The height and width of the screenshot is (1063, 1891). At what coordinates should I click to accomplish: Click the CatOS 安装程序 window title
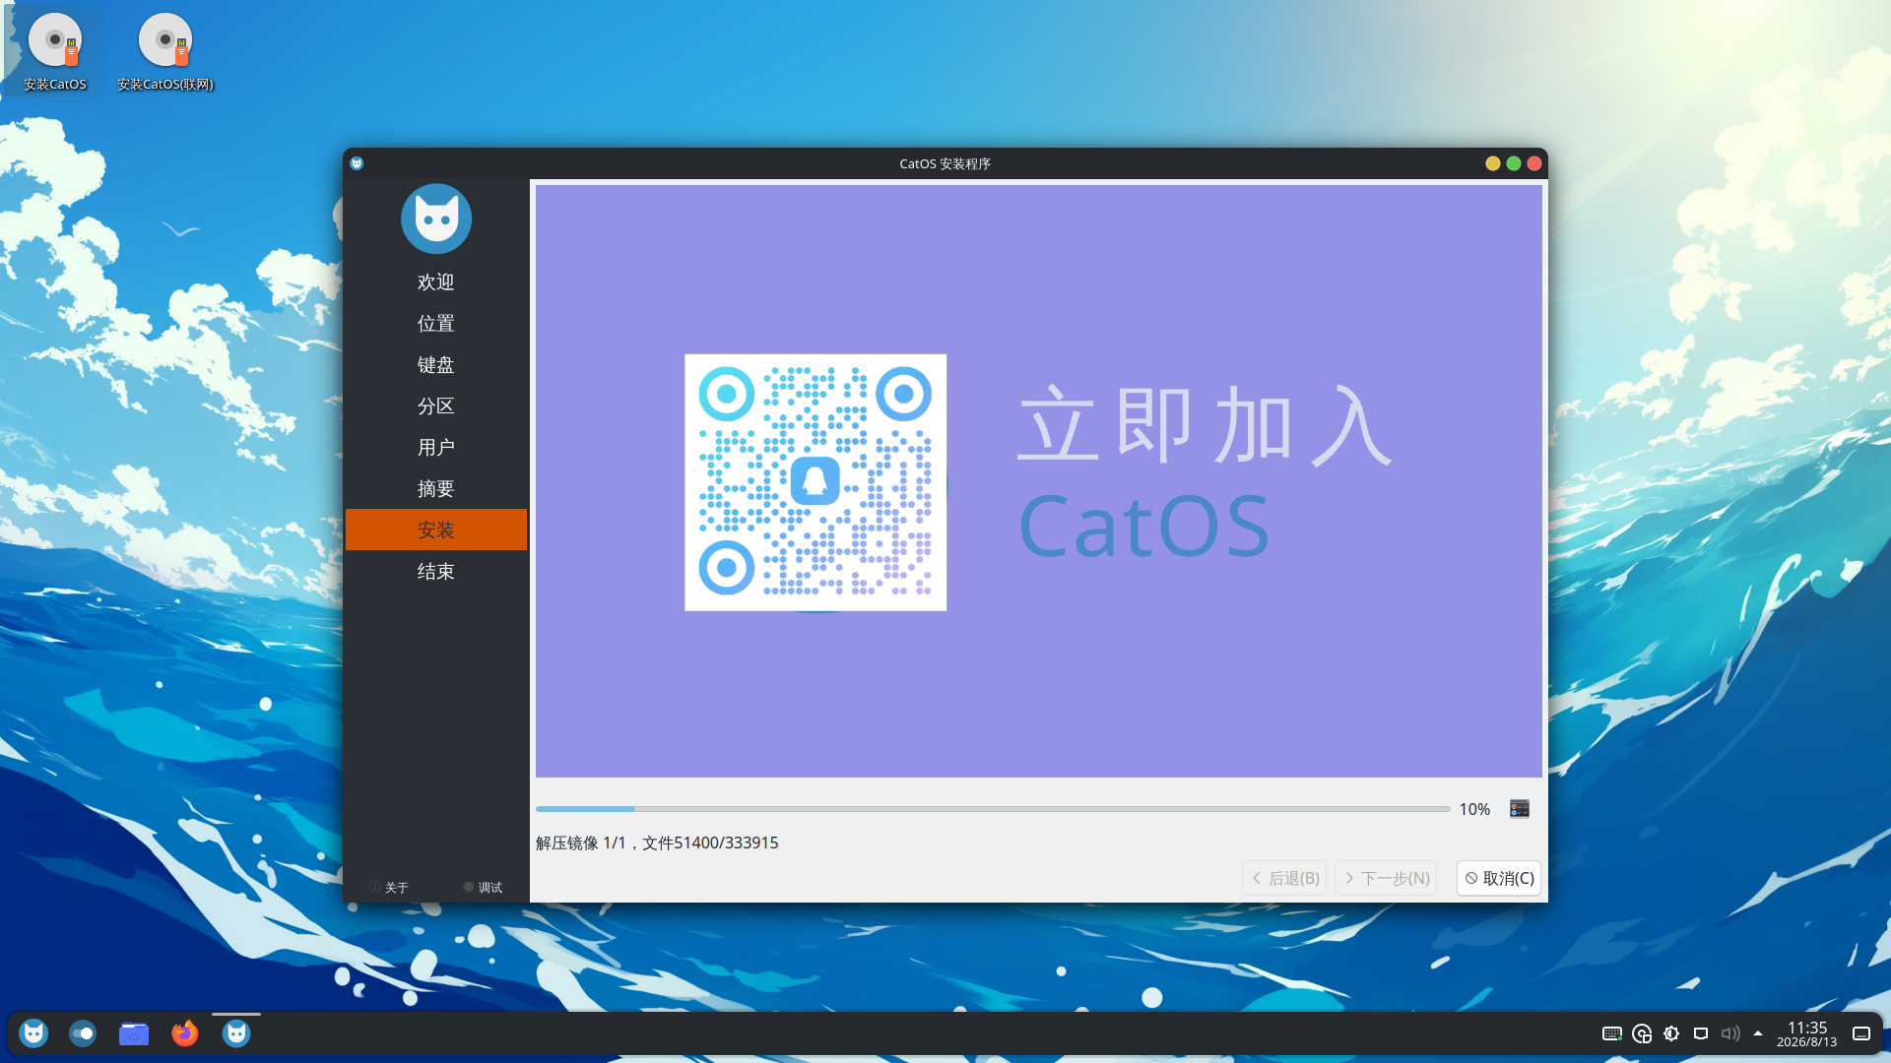945,163
